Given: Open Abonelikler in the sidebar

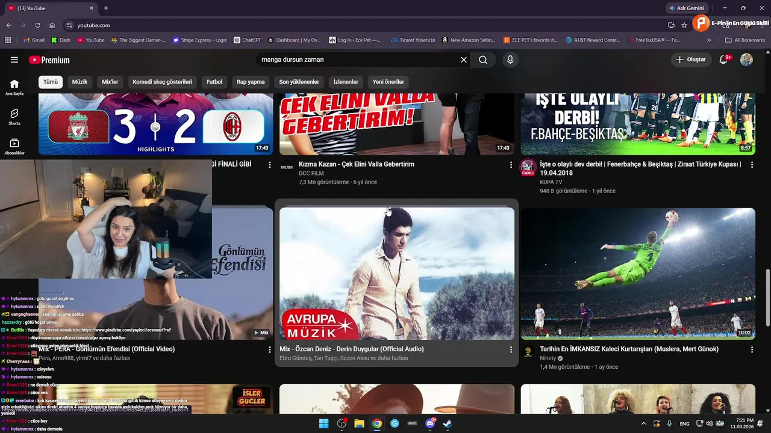Looking at the screenshot, I should (x=14, y=146).
